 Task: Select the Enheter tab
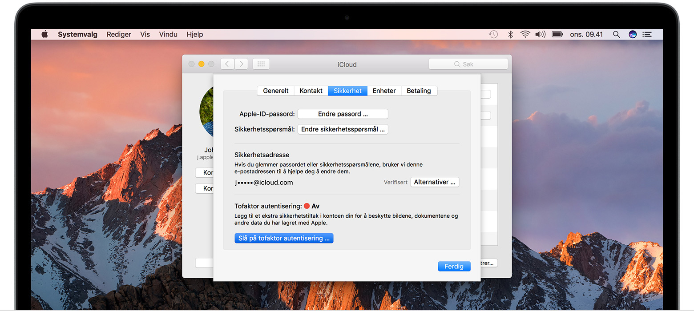coord(384,91)
